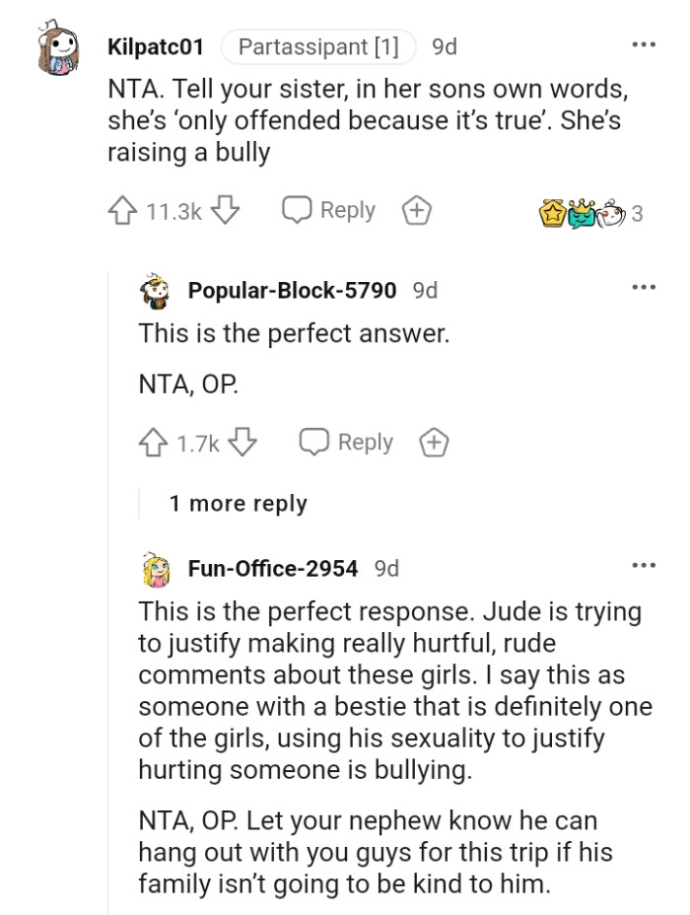Open options menu for Popular-Block-5790's reply
The height and width of the screenshot is (915, 690).
tap(646, 286)
